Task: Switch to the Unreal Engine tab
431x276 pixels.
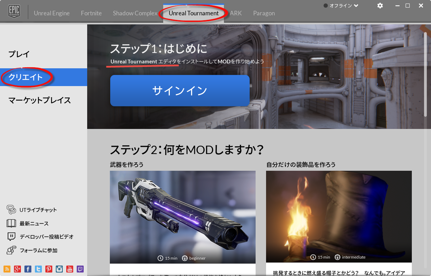Action: 52,13
